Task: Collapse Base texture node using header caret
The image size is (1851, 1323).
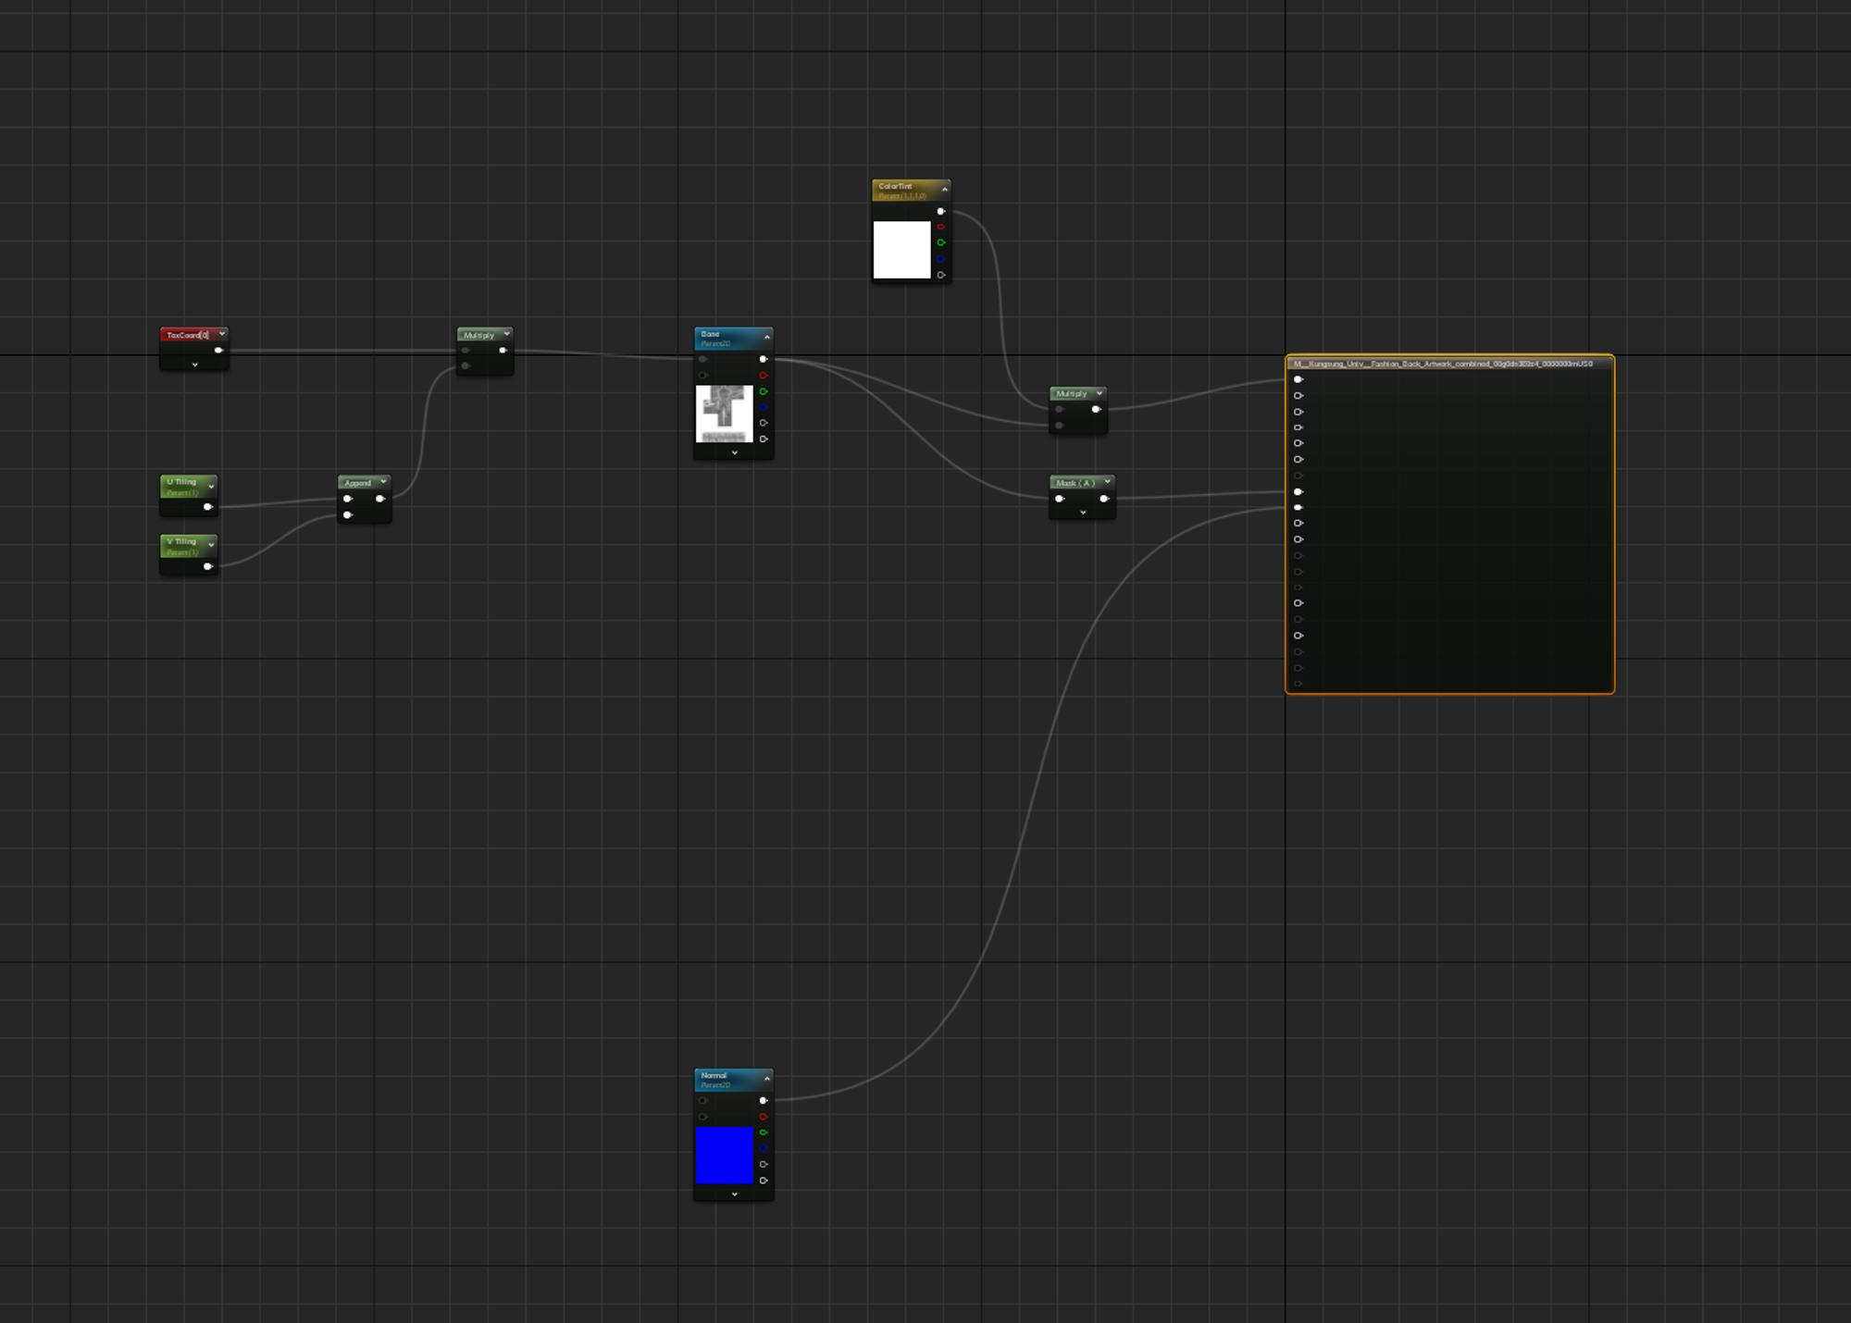Action: click(767, 337)
